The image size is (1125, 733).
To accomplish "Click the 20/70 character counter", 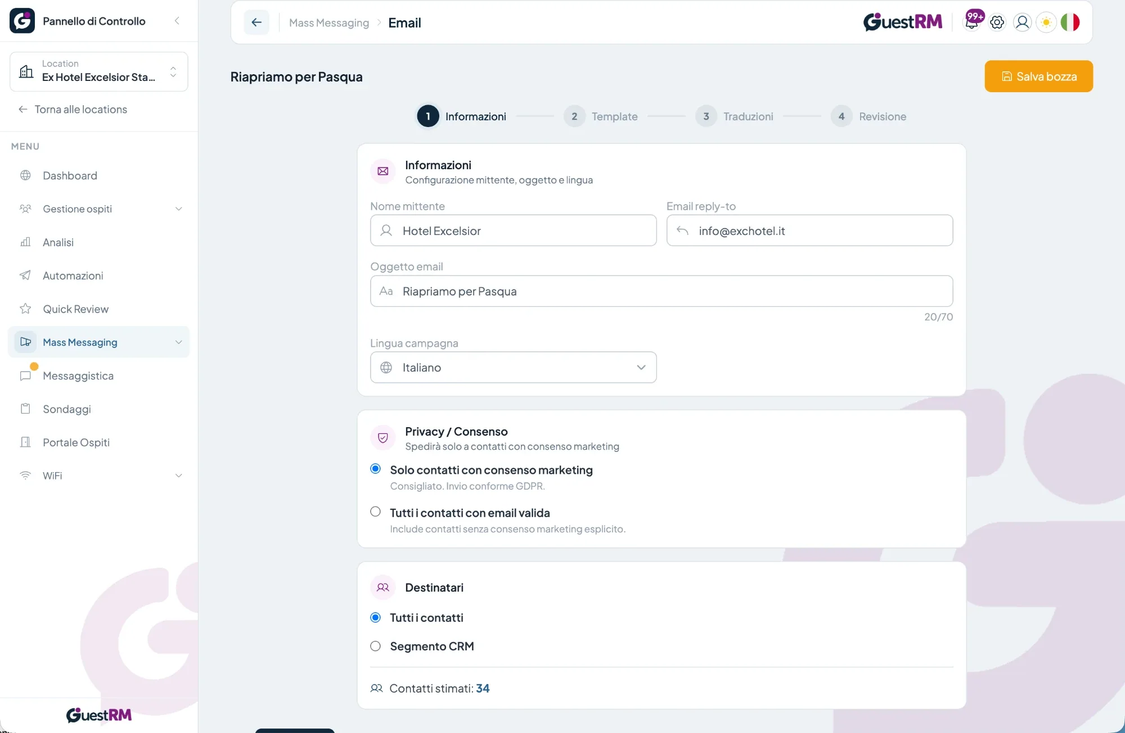I will (938, 317).
